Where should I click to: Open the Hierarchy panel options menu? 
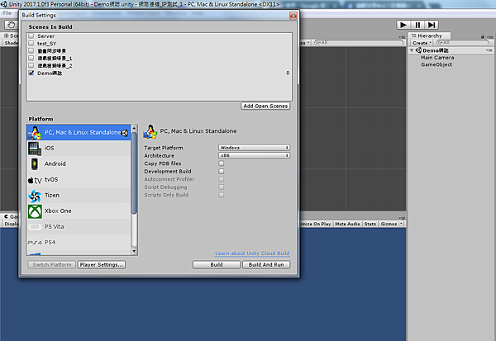490,37
